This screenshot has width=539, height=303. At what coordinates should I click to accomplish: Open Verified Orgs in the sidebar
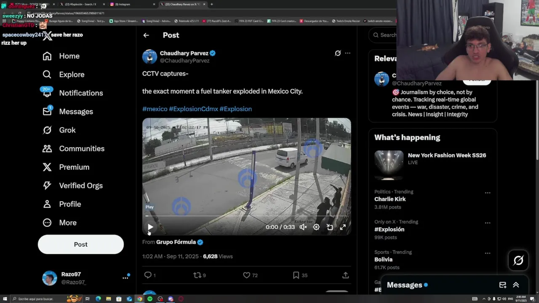click(x=72, y=186)
